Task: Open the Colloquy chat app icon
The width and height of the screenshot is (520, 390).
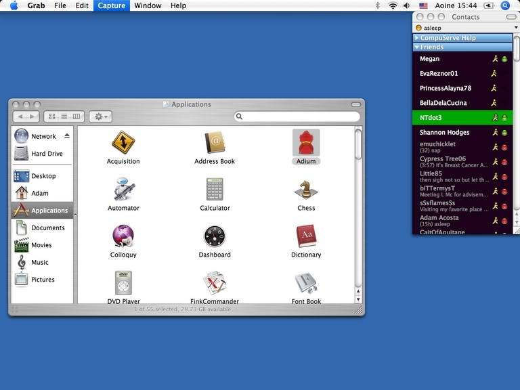Action: (x=123, y=236)
